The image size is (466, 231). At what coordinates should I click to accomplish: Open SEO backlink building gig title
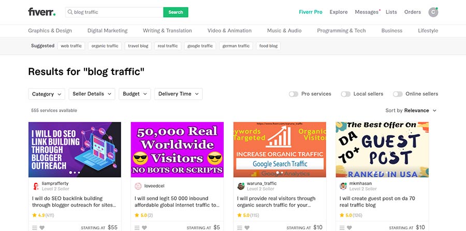click(74, 202)
